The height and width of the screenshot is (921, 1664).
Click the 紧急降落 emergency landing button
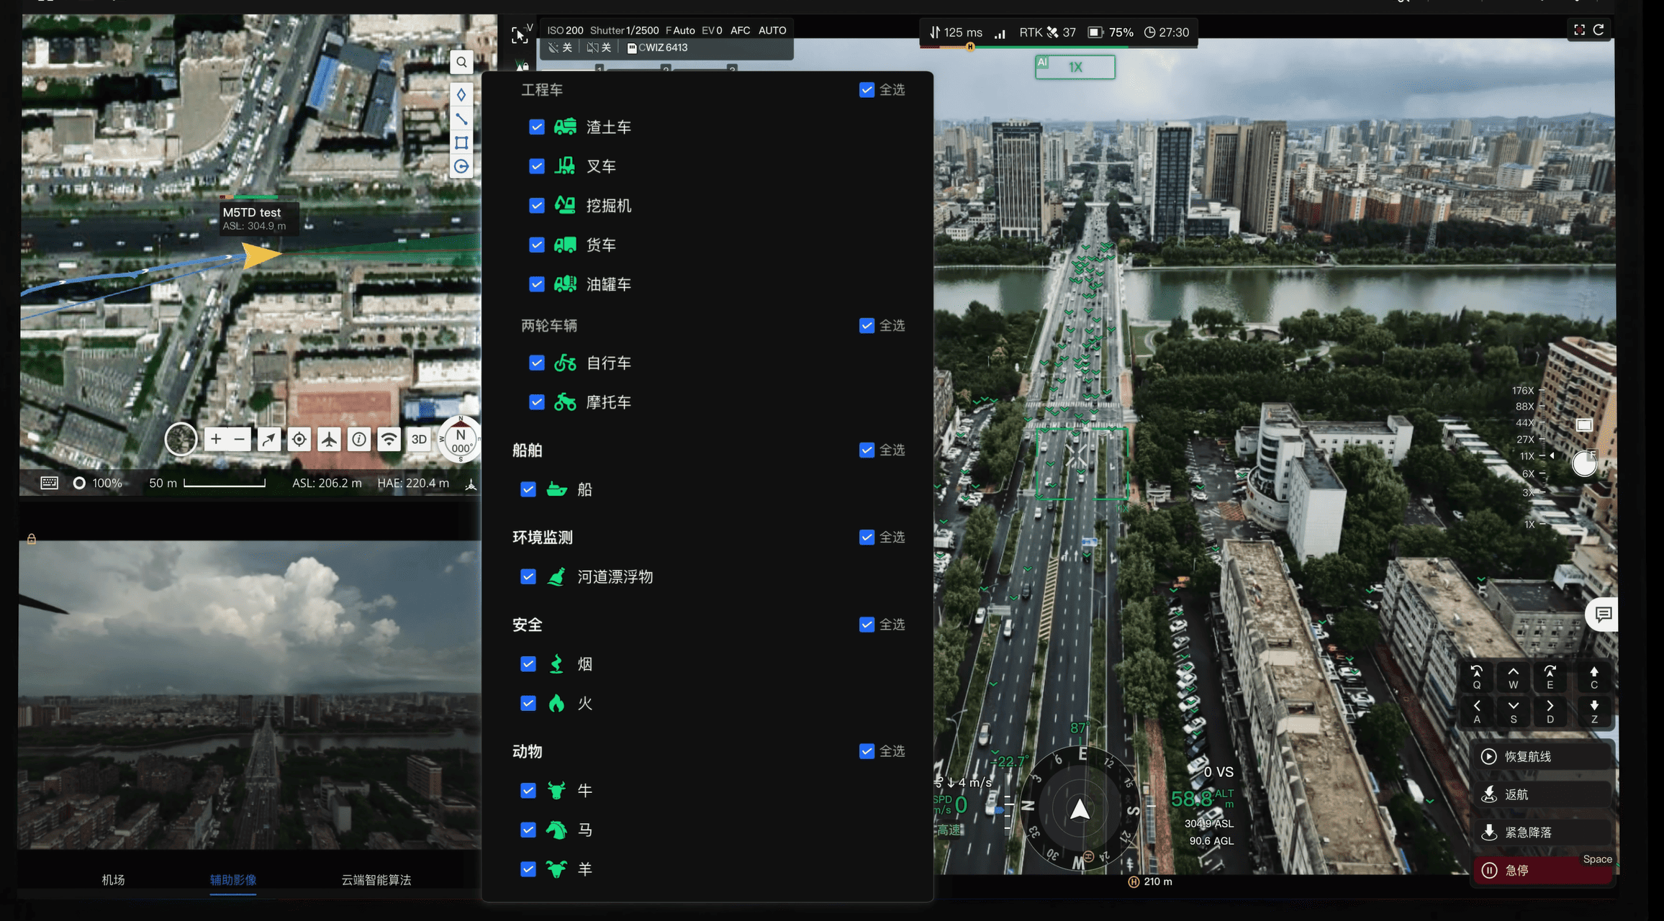point(1542,832)
